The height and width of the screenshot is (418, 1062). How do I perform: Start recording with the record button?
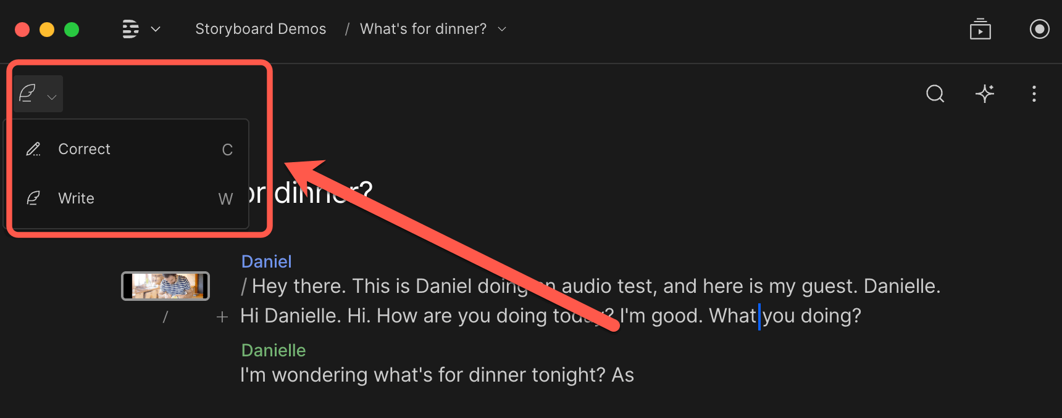point(1039,29)
